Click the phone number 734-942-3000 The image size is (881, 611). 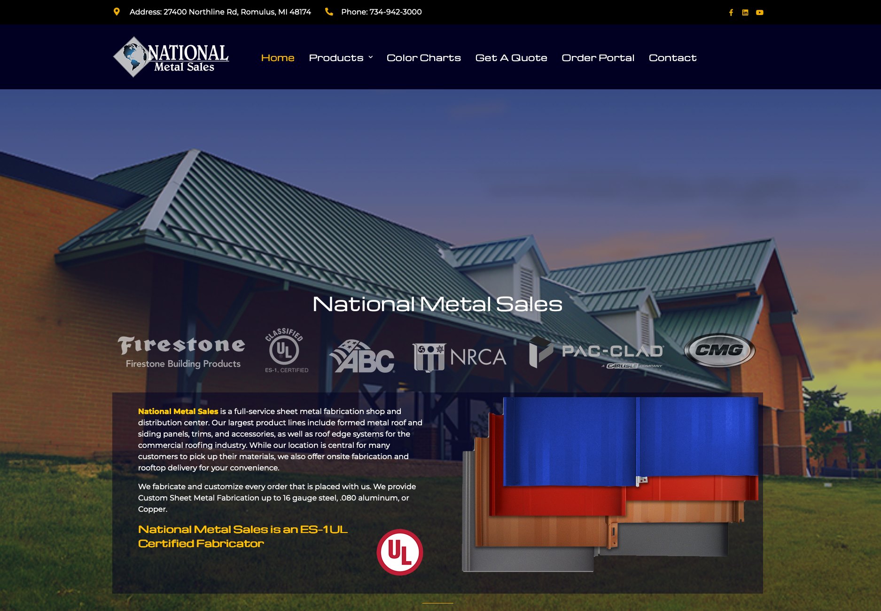tap(382, 12)
